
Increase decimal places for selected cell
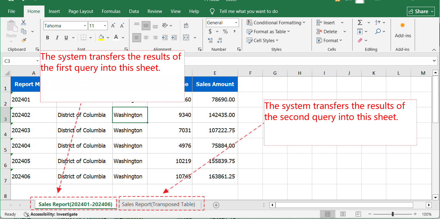[x=210, y=40]
